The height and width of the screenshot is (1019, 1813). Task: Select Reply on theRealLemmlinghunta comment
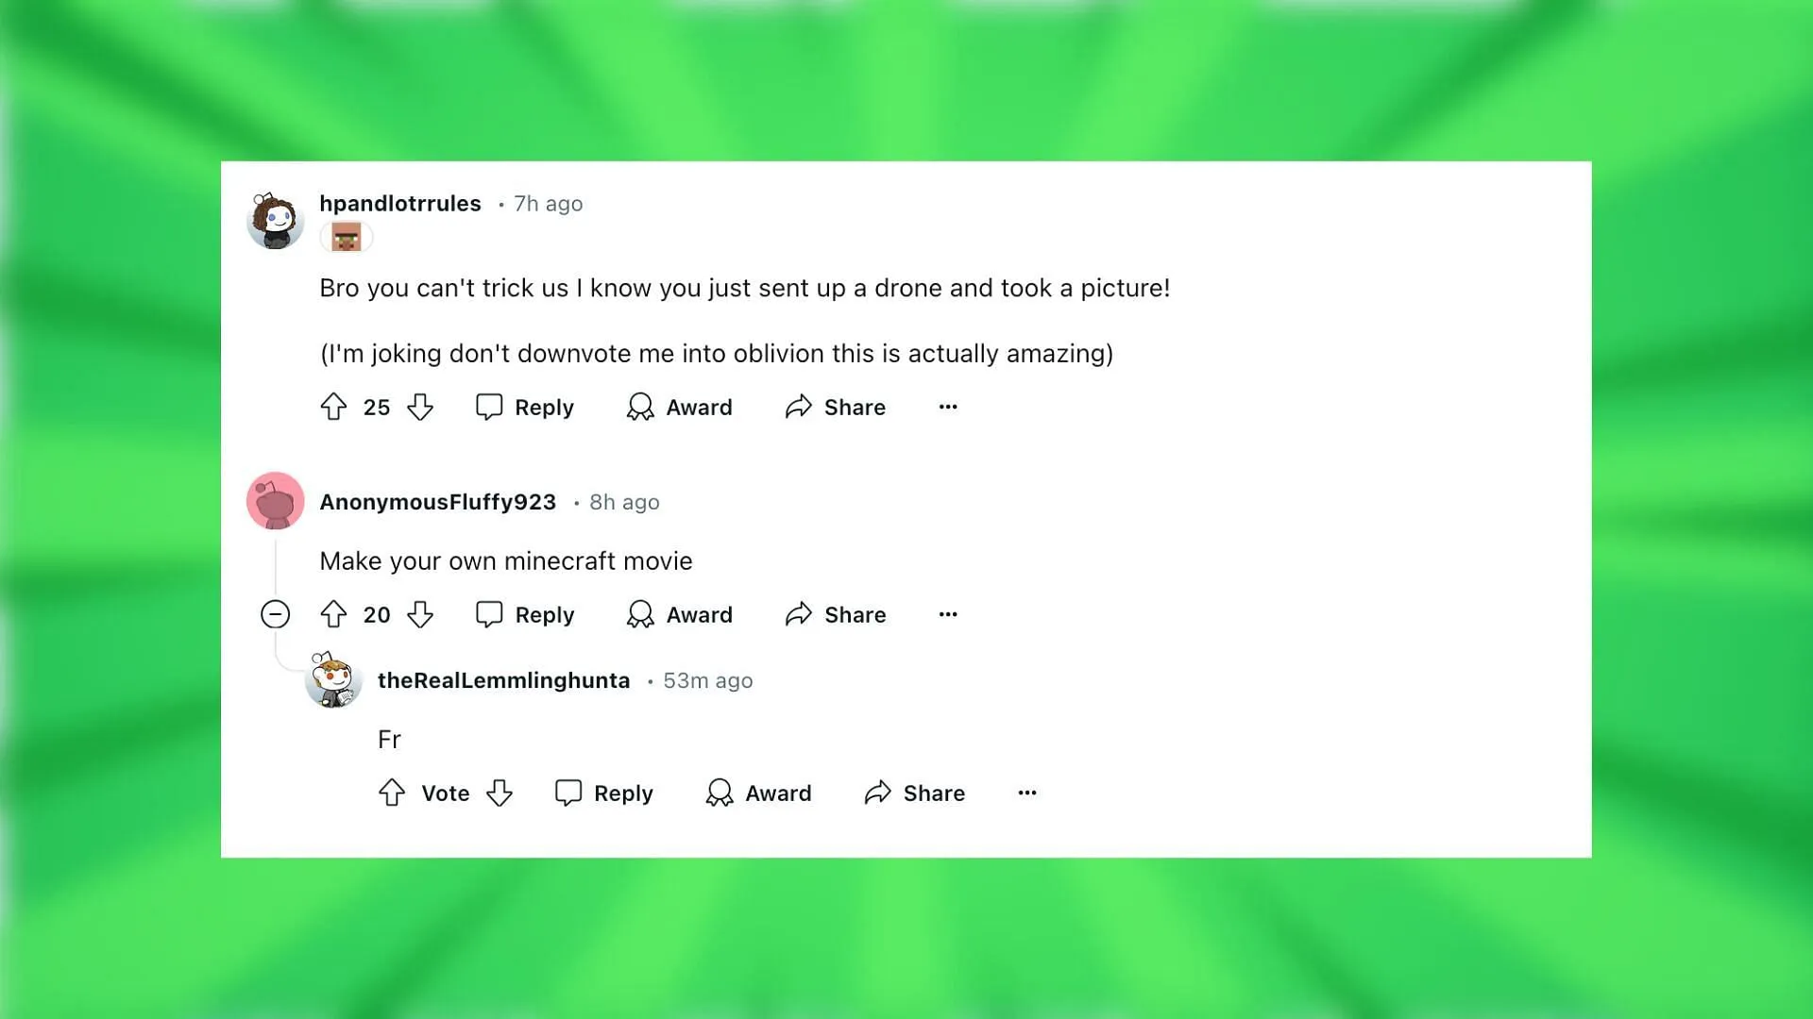point(604,793)
